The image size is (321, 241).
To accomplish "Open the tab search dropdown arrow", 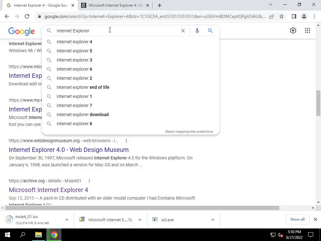I will (x=271, y=4).
